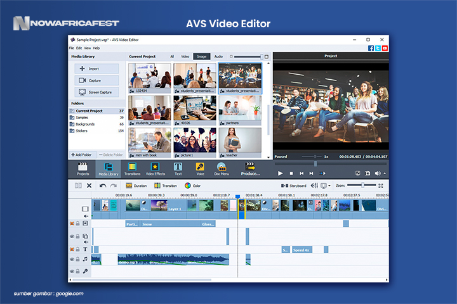
Task: Toggle visibility of the text track
Action: [72, 250]
